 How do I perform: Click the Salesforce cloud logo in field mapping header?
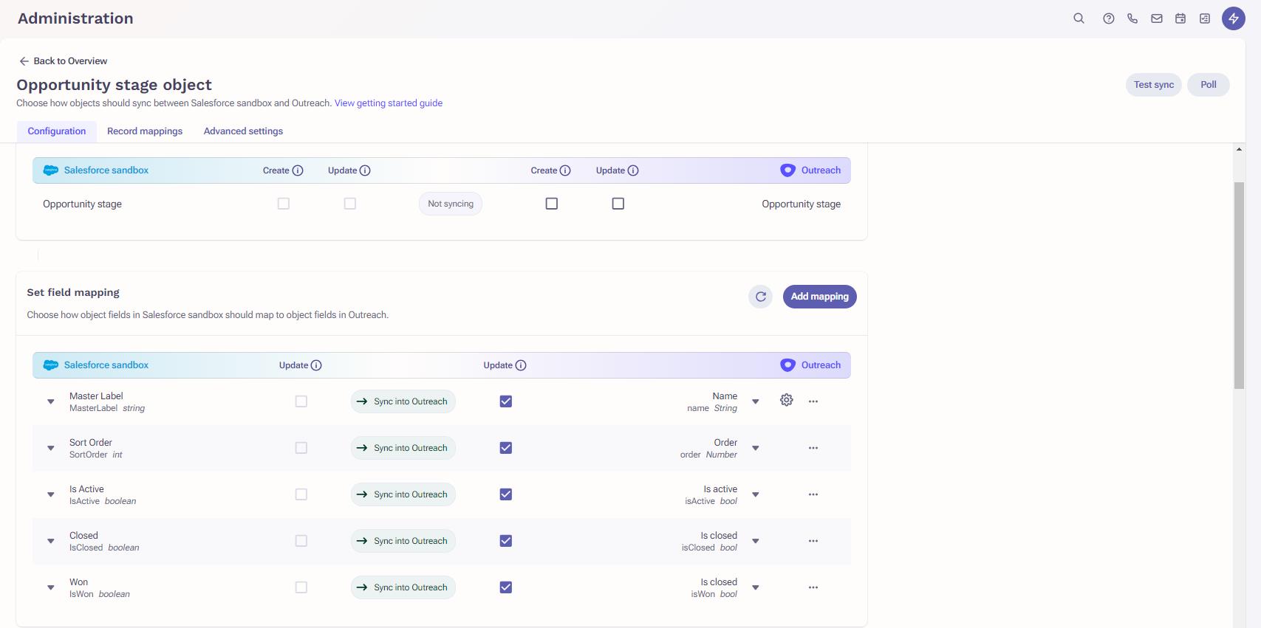[50, 365]
